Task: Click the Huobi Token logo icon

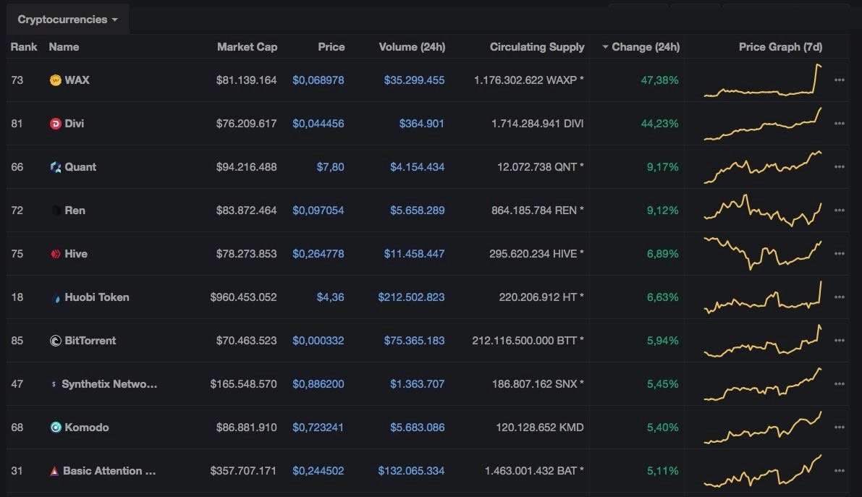Action: [x=56, y=299]
